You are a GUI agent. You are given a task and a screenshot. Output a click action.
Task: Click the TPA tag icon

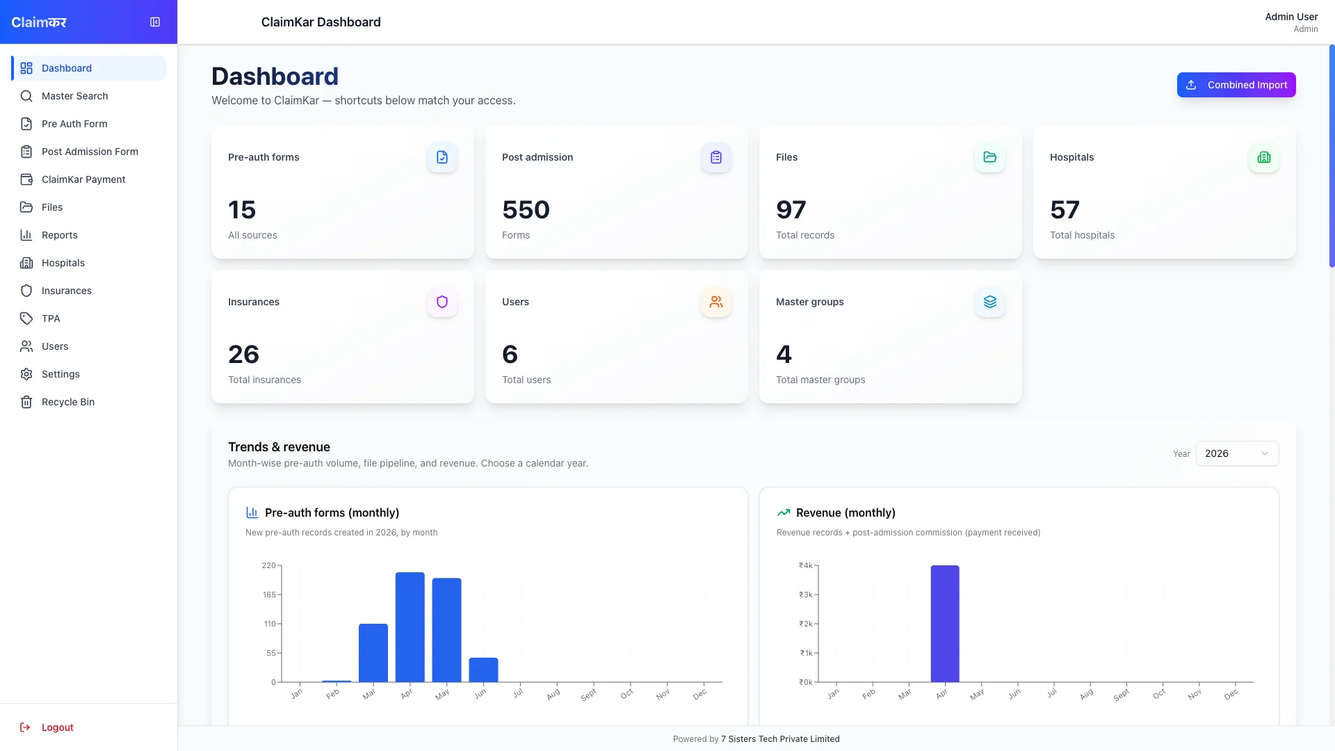coord(26,318)
